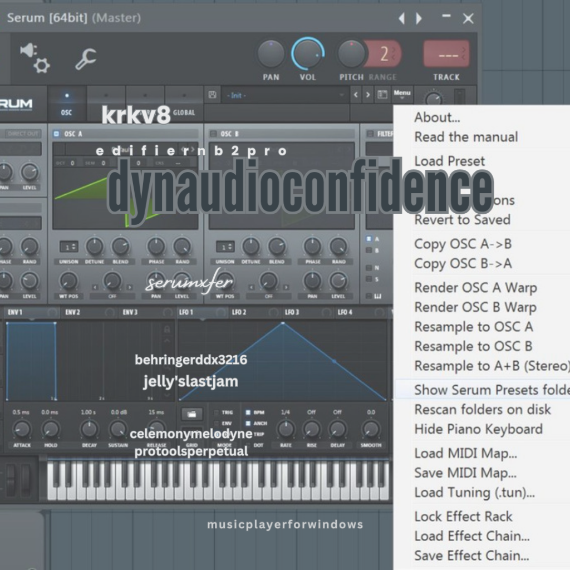Toggle the LFO BPM sync checkbox

point(248,412)
